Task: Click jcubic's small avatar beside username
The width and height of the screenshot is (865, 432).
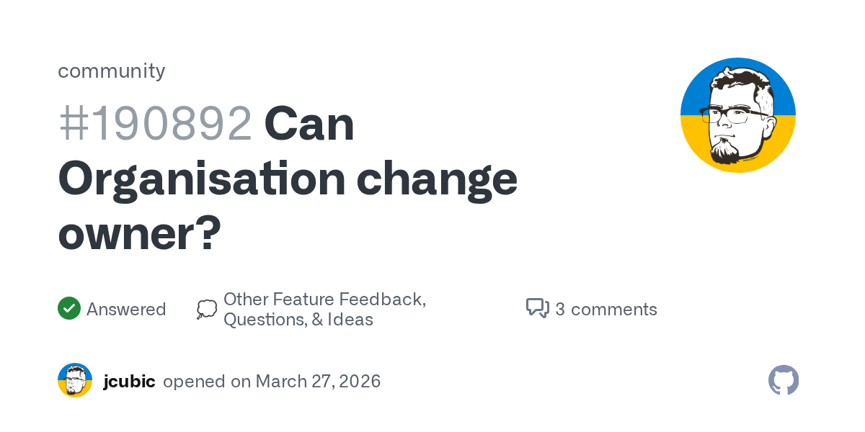Action: (x=75, y=380)
